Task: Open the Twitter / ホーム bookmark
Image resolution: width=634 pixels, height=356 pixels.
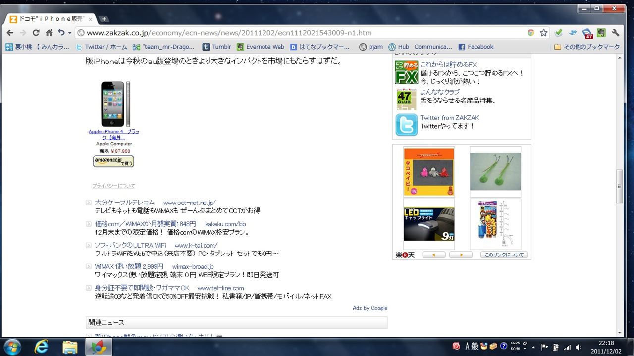Action: click(102, 47)
